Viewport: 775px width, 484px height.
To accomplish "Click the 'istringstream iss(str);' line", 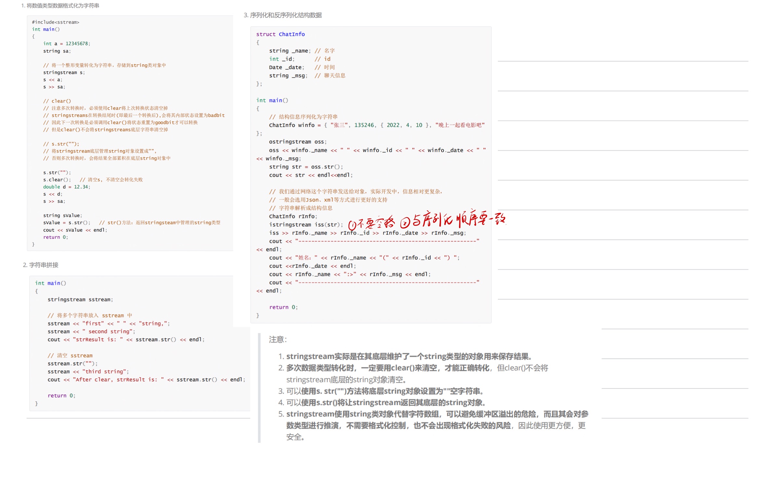I will tap(306, 224).
